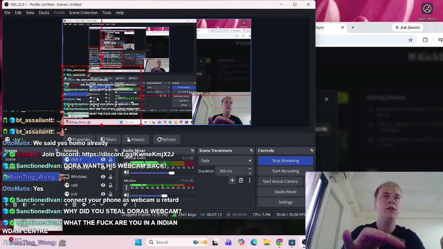The height and width of the screenshot is (249, 443).
Task: Open the Tools menu
Action: click(x=107, y=13)
